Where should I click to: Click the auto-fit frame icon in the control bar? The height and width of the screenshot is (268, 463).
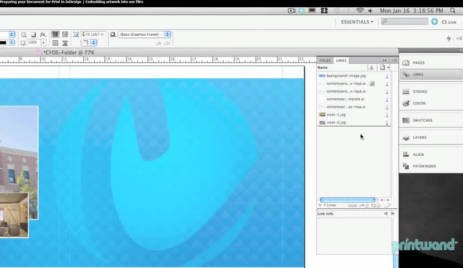click(76, 34)
